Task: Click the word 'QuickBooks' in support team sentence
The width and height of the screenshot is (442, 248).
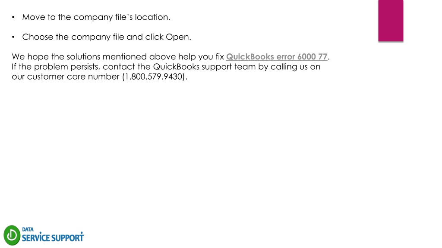Action: [176, 67]
